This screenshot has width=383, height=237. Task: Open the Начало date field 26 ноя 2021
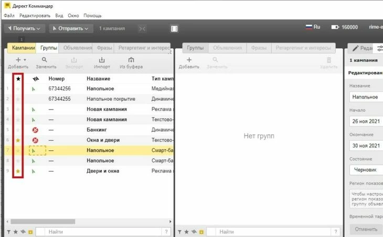[x=366, y=121]
